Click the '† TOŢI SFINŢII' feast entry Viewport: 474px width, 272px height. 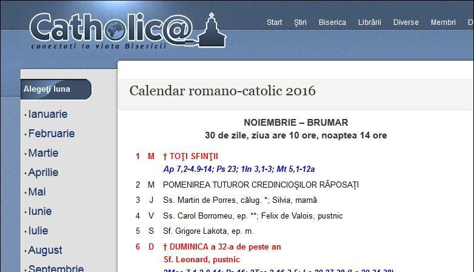pyautogui.click(x=190, y=156)
